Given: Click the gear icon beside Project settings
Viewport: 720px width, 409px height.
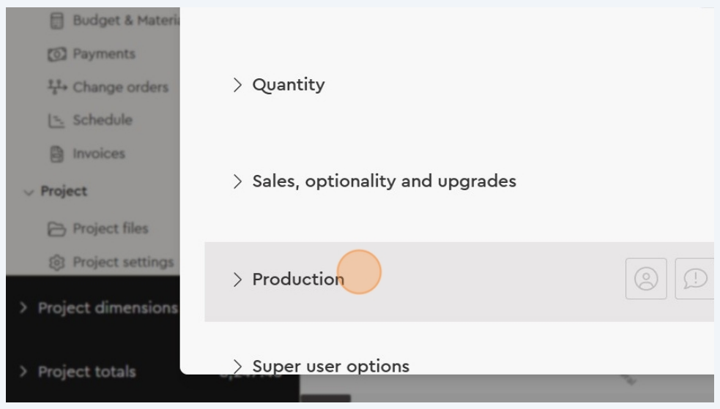Looking at the screenshot, I should coord(56,262).
